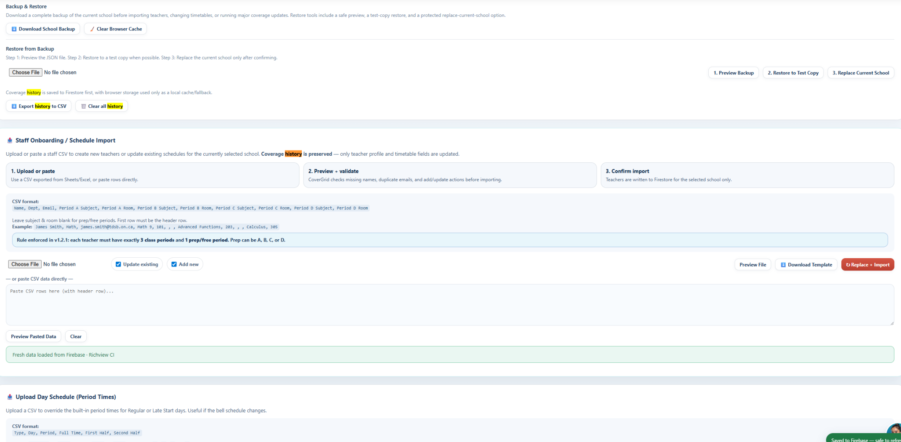The width and height of the screenshot is (901, 442).
Task: Click the CSV header format line starting Name, Dept
Action: (x=191, y=208)
